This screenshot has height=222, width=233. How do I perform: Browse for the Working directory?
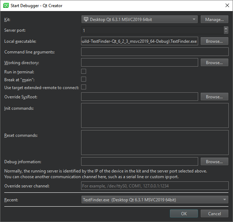pyautogui.click(x=214, y=63)
